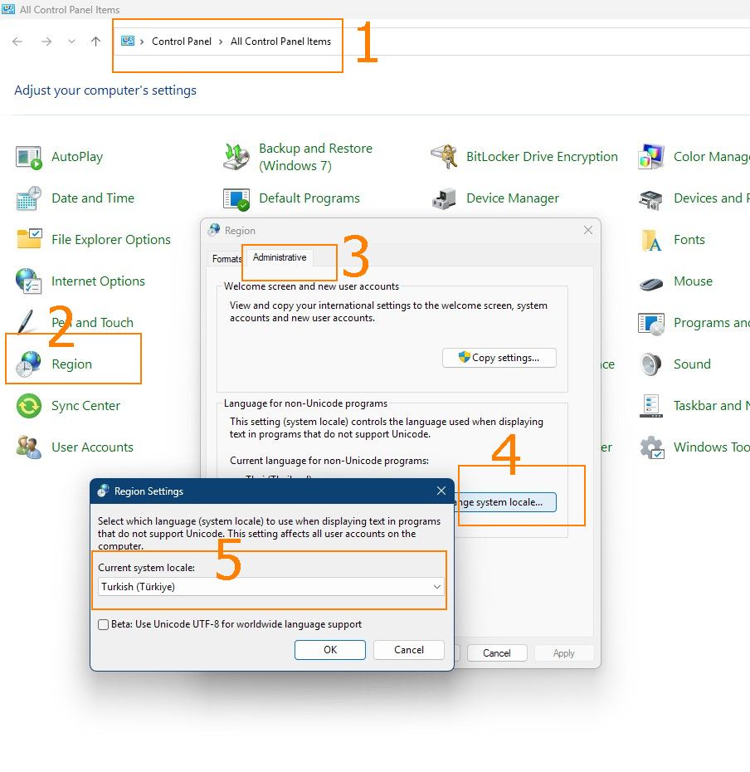Close the Region Settings dialog
The image size is (750, 772).
[441, 491]
